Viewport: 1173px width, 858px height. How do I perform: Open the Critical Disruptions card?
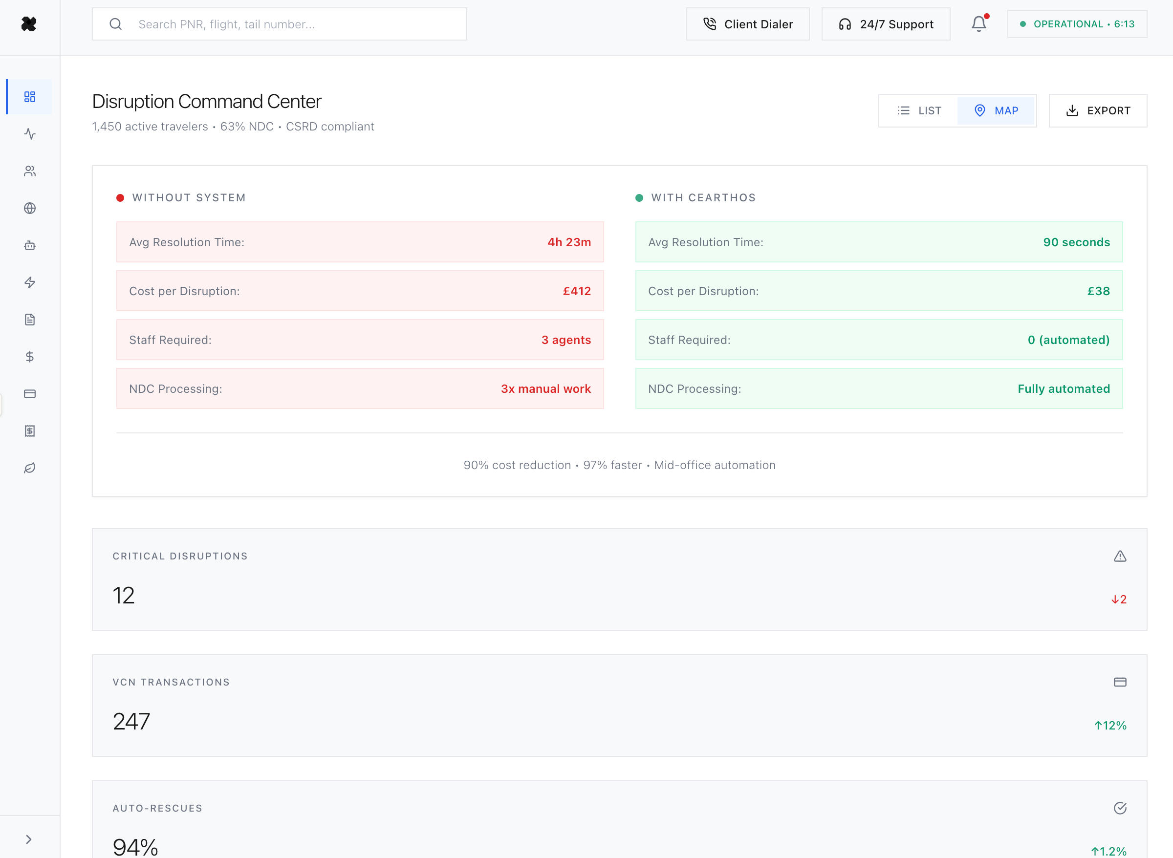(619, 579)
